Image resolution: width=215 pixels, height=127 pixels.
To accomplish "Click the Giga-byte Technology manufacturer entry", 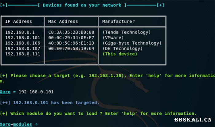I will [132, 43].
